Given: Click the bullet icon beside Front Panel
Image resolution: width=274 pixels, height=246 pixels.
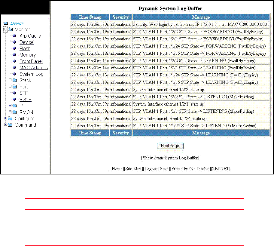Looking at the screenshot, I should (15, 61).
